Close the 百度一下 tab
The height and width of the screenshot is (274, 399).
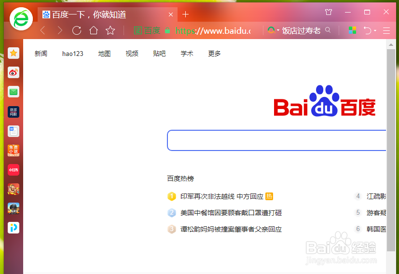(x=171, y=14)
